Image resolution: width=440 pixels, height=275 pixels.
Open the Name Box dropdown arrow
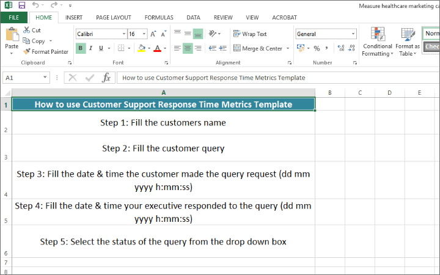(45, 78)
